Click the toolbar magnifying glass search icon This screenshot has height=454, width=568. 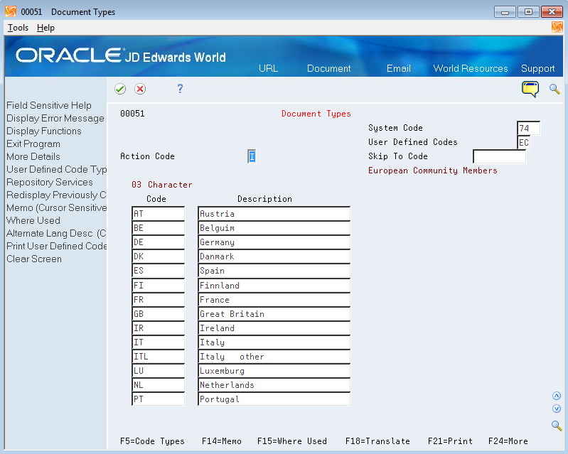pyautogui.click(x=554, y=89)
